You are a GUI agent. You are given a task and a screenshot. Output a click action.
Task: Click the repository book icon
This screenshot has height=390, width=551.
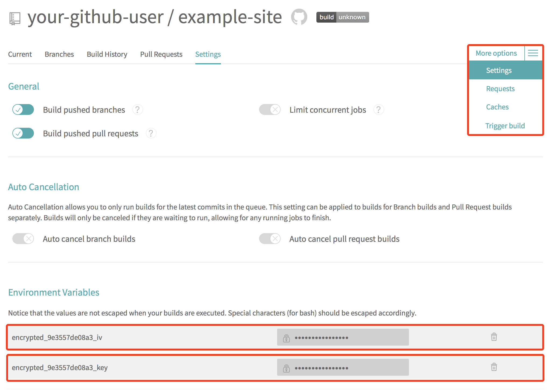coord(15,18)
